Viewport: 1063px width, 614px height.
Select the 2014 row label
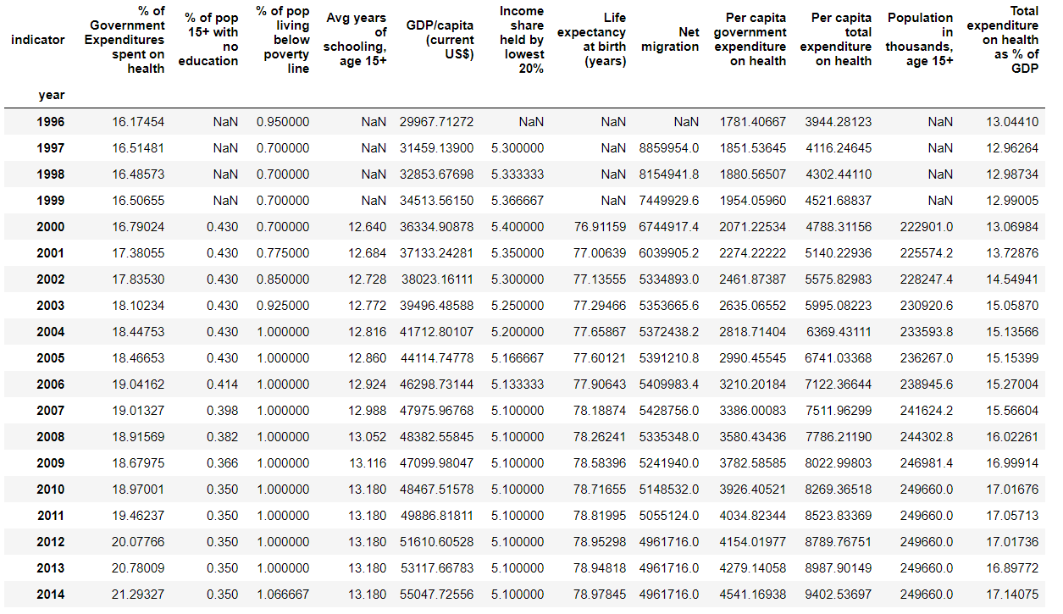click(x=51, y=595)
